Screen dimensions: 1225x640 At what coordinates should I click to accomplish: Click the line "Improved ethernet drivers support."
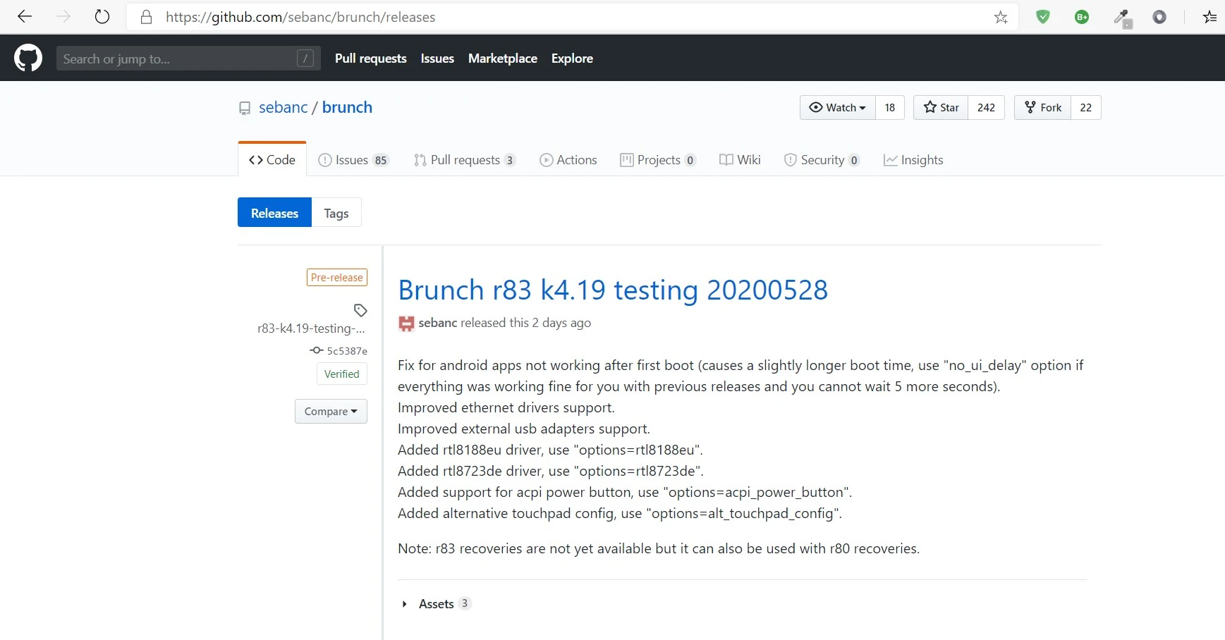[506, 407]
